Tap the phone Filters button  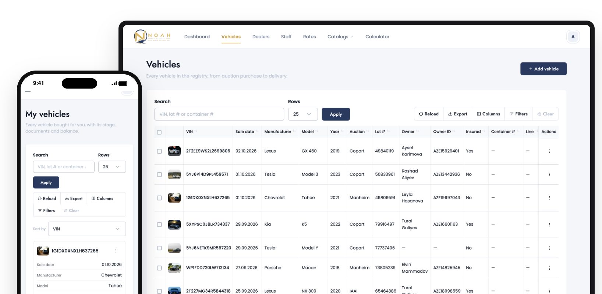(x=46, y=211)
